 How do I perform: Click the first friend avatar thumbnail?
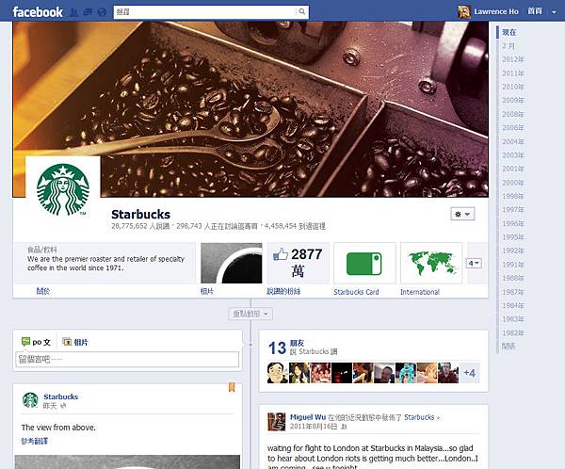278,373
